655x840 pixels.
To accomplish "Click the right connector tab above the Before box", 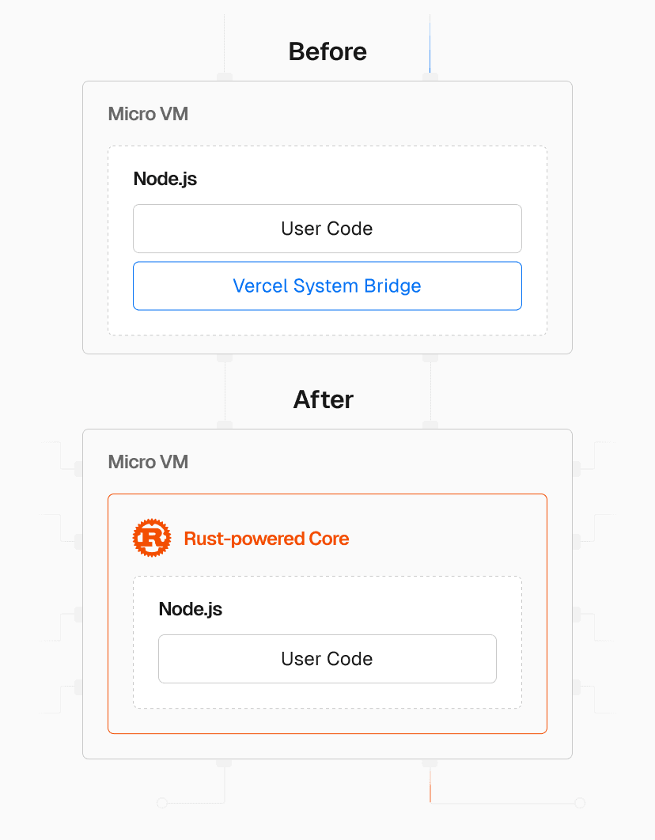I will 430,77.
